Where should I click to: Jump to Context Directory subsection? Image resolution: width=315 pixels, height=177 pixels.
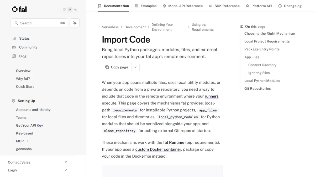[x=262, y=65]
